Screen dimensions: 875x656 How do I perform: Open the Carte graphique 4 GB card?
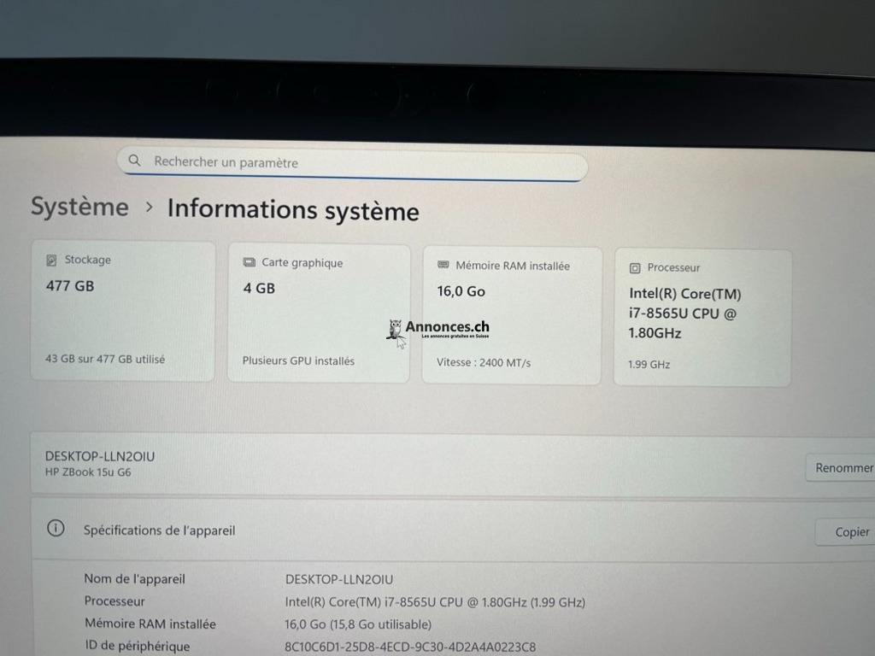(x=318, y=313)
